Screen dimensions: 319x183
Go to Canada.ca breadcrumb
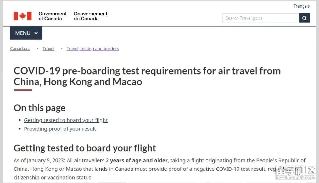[x=20, y=49]
